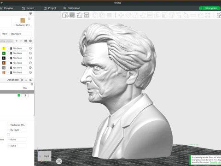
Task: Add a filament with plus icon
Action: 17,41
